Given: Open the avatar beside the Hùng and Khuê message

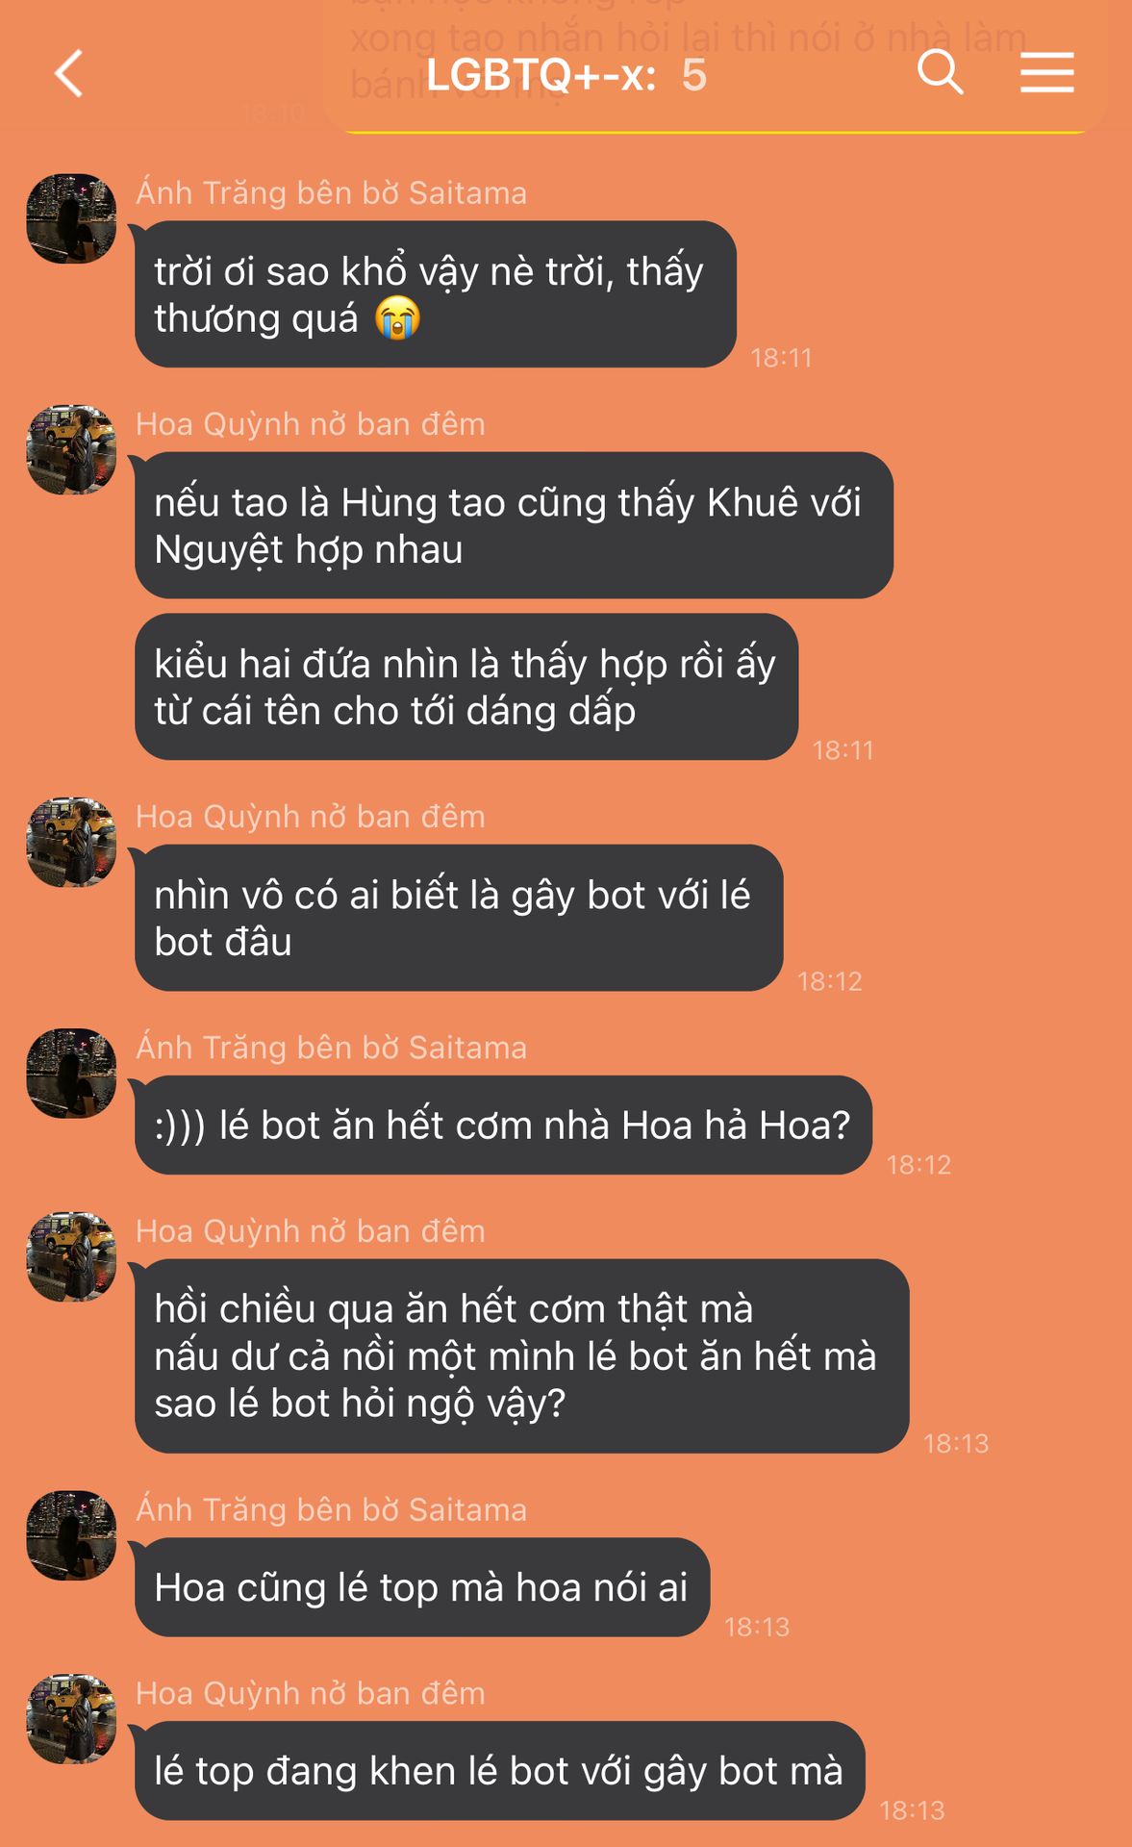Looking at the screenshot, I should (71, 449).
